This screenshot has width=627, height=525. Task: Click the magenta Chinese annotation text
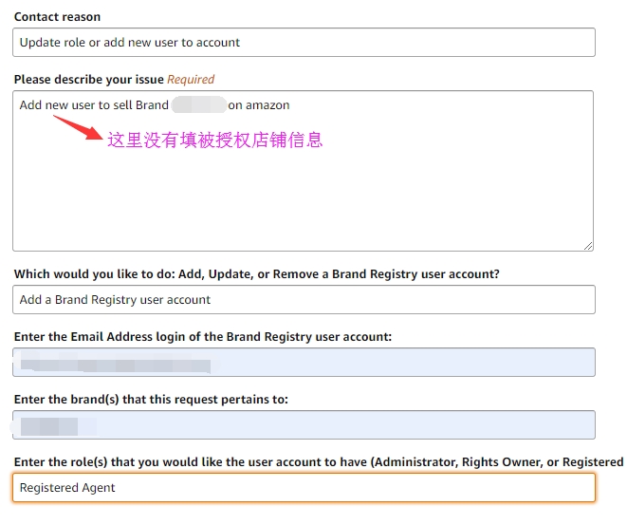click(x=215, y=140)
